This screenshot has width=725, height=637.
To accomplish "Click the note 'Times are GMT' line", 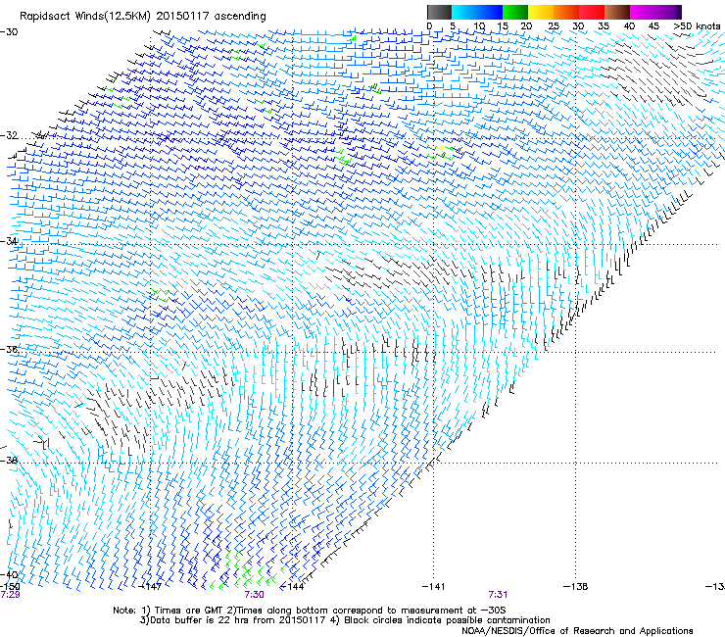I will coord(310,611).
